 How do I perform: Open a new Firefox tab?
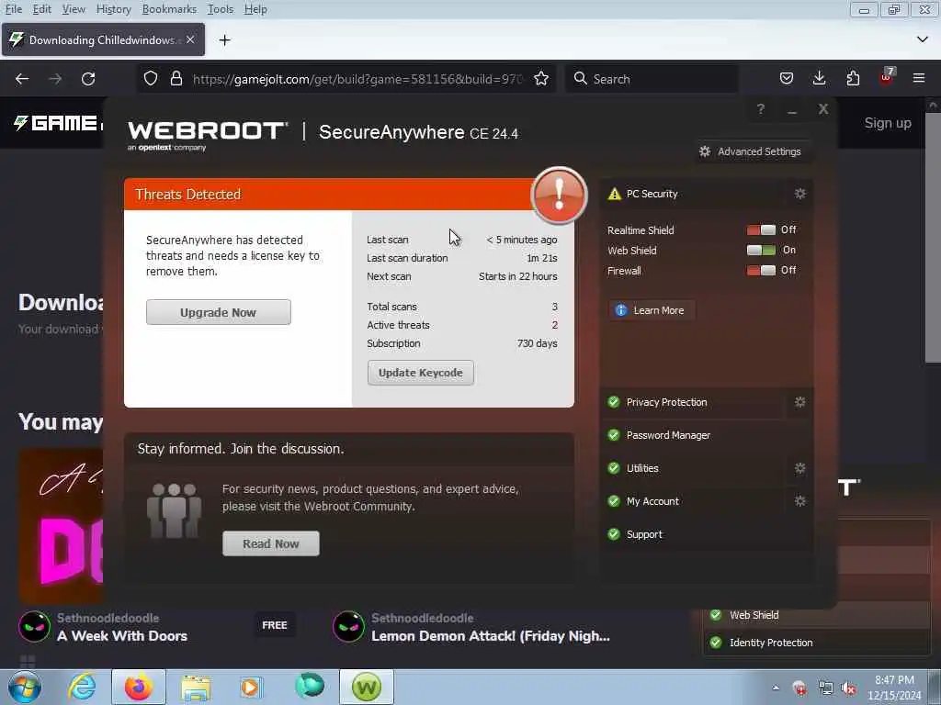225,40
